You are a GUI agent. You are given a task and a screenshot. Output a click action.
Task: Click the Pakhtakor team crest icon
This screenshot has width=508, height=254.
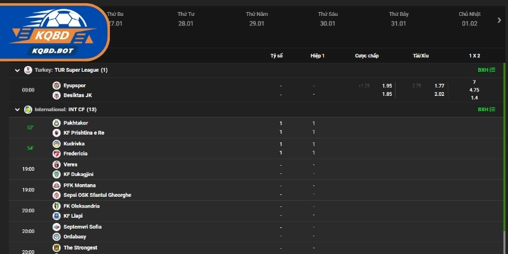click(x=57, y=123)
